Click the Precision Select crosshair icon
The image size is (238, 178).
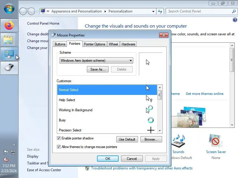[x=151, y=130]
